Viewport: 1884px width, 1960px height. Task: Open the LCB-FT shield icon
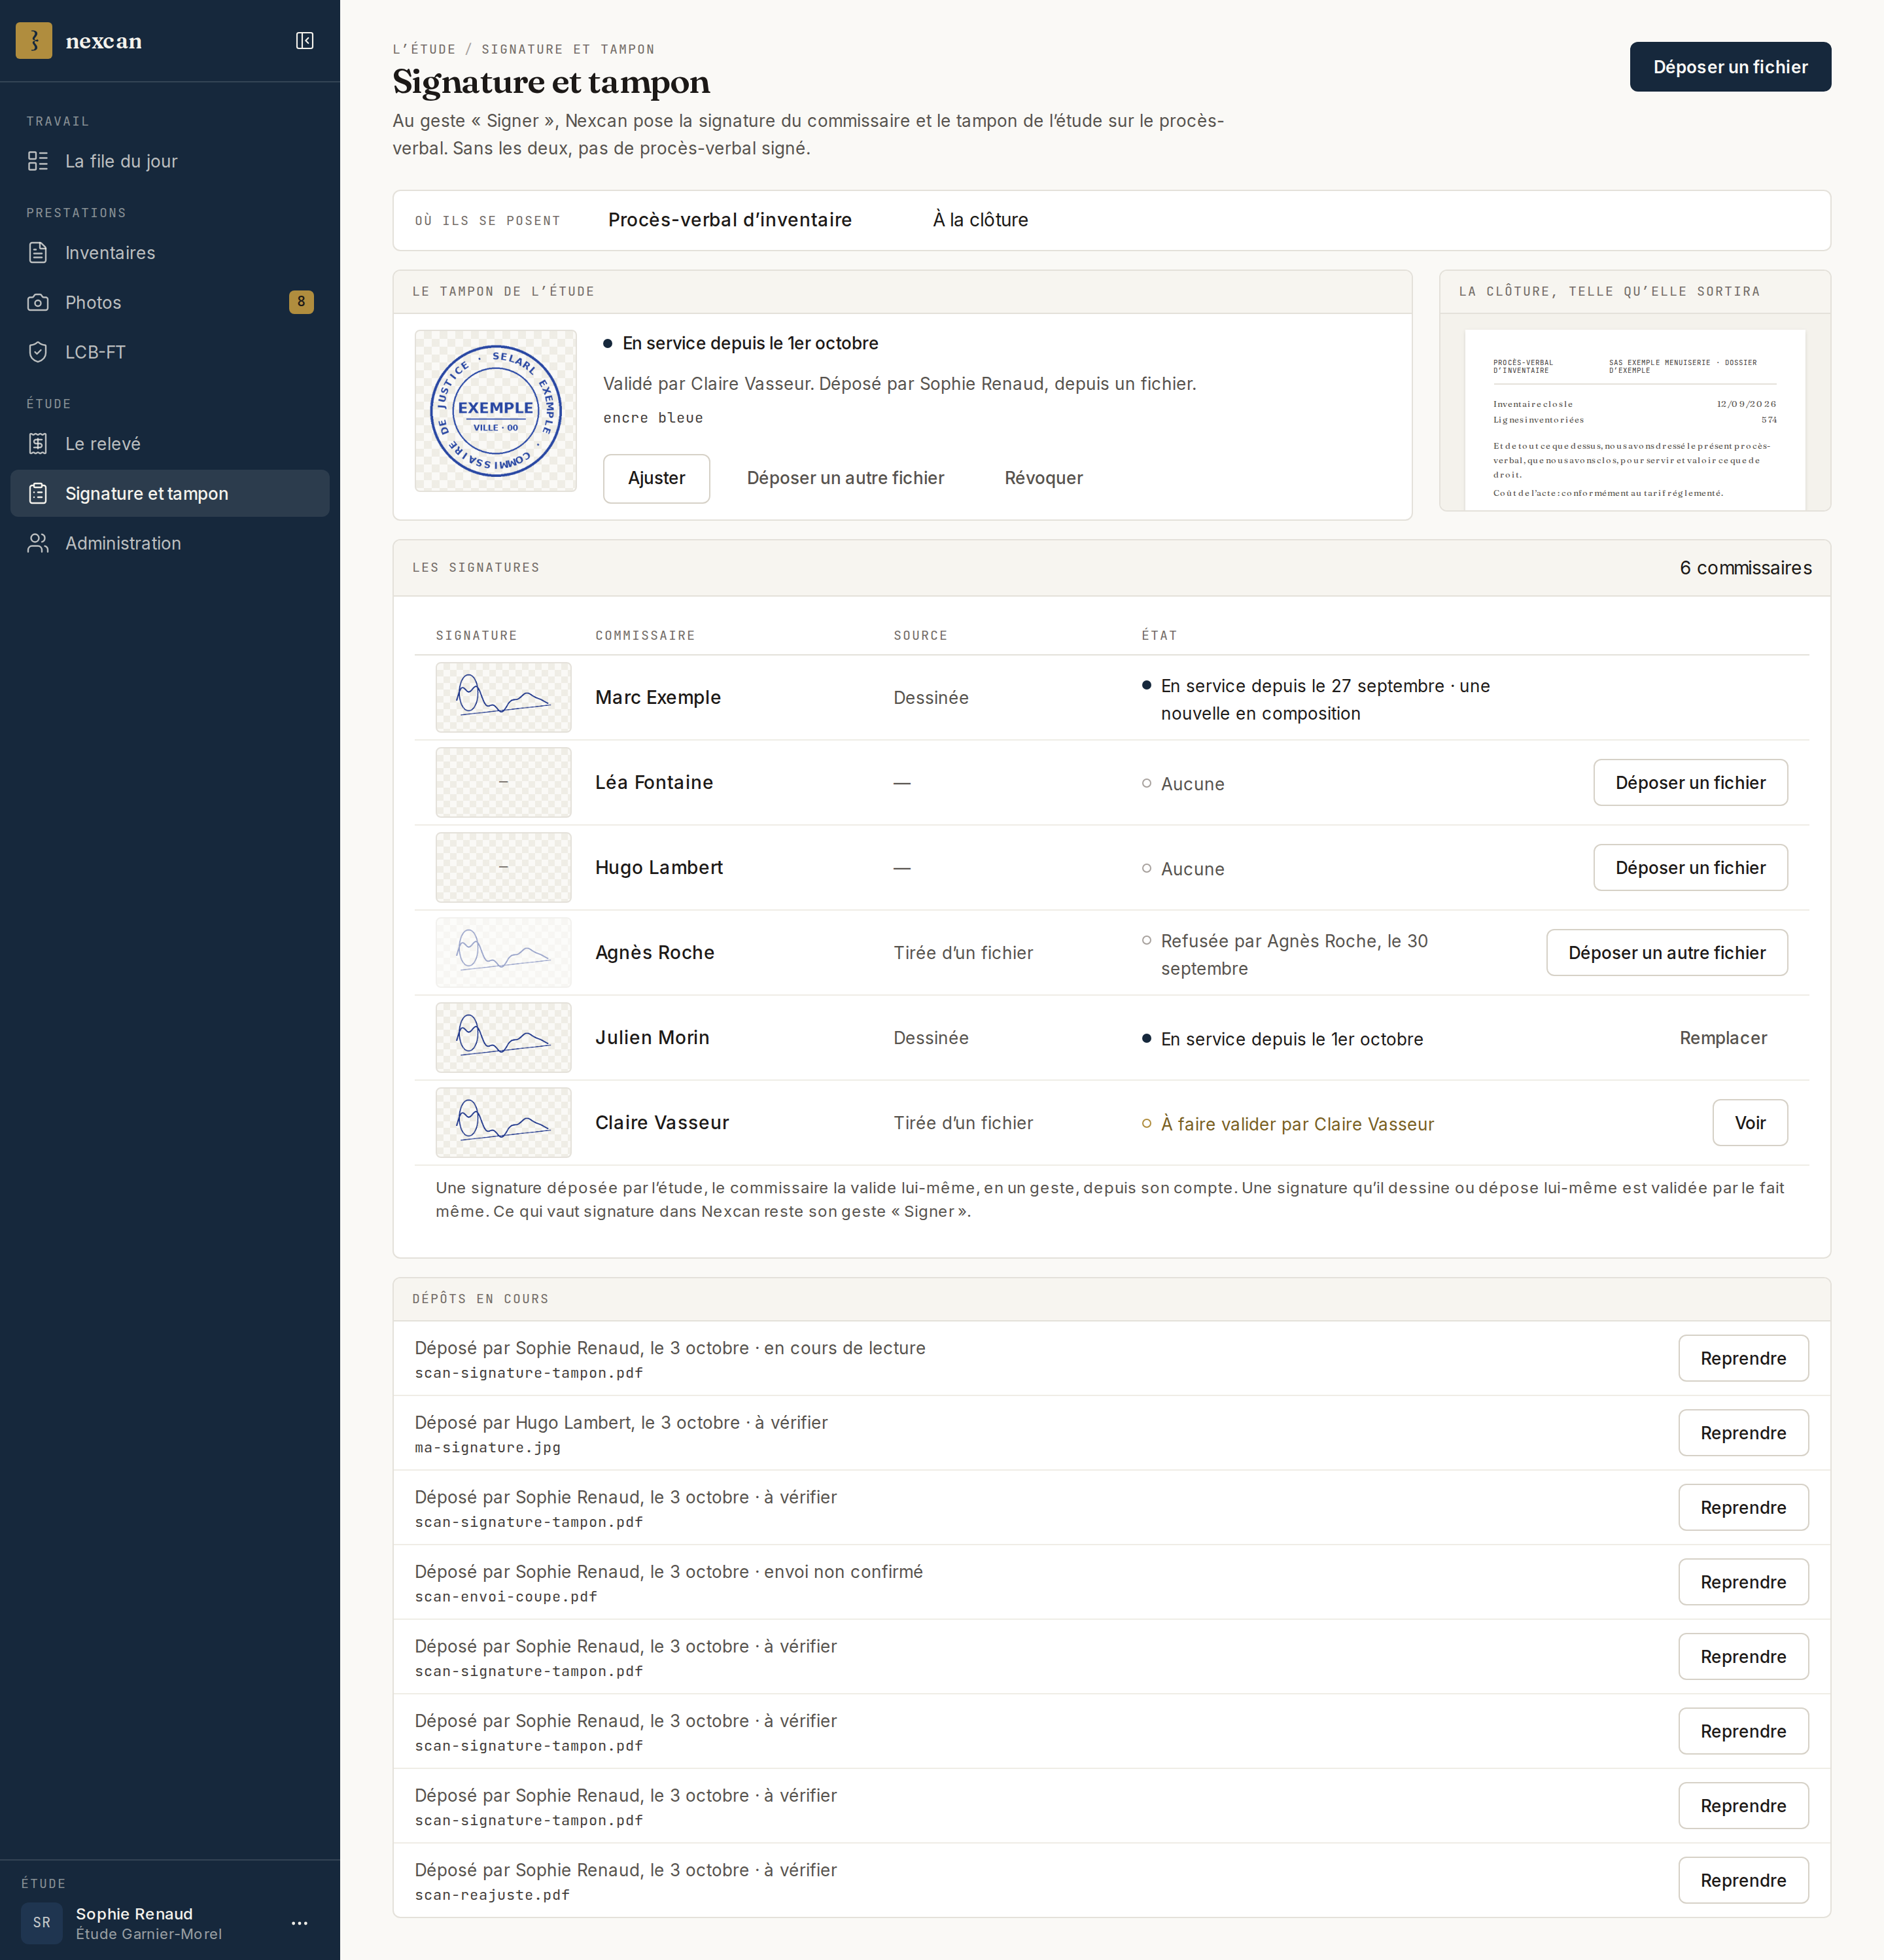(38, 352)
